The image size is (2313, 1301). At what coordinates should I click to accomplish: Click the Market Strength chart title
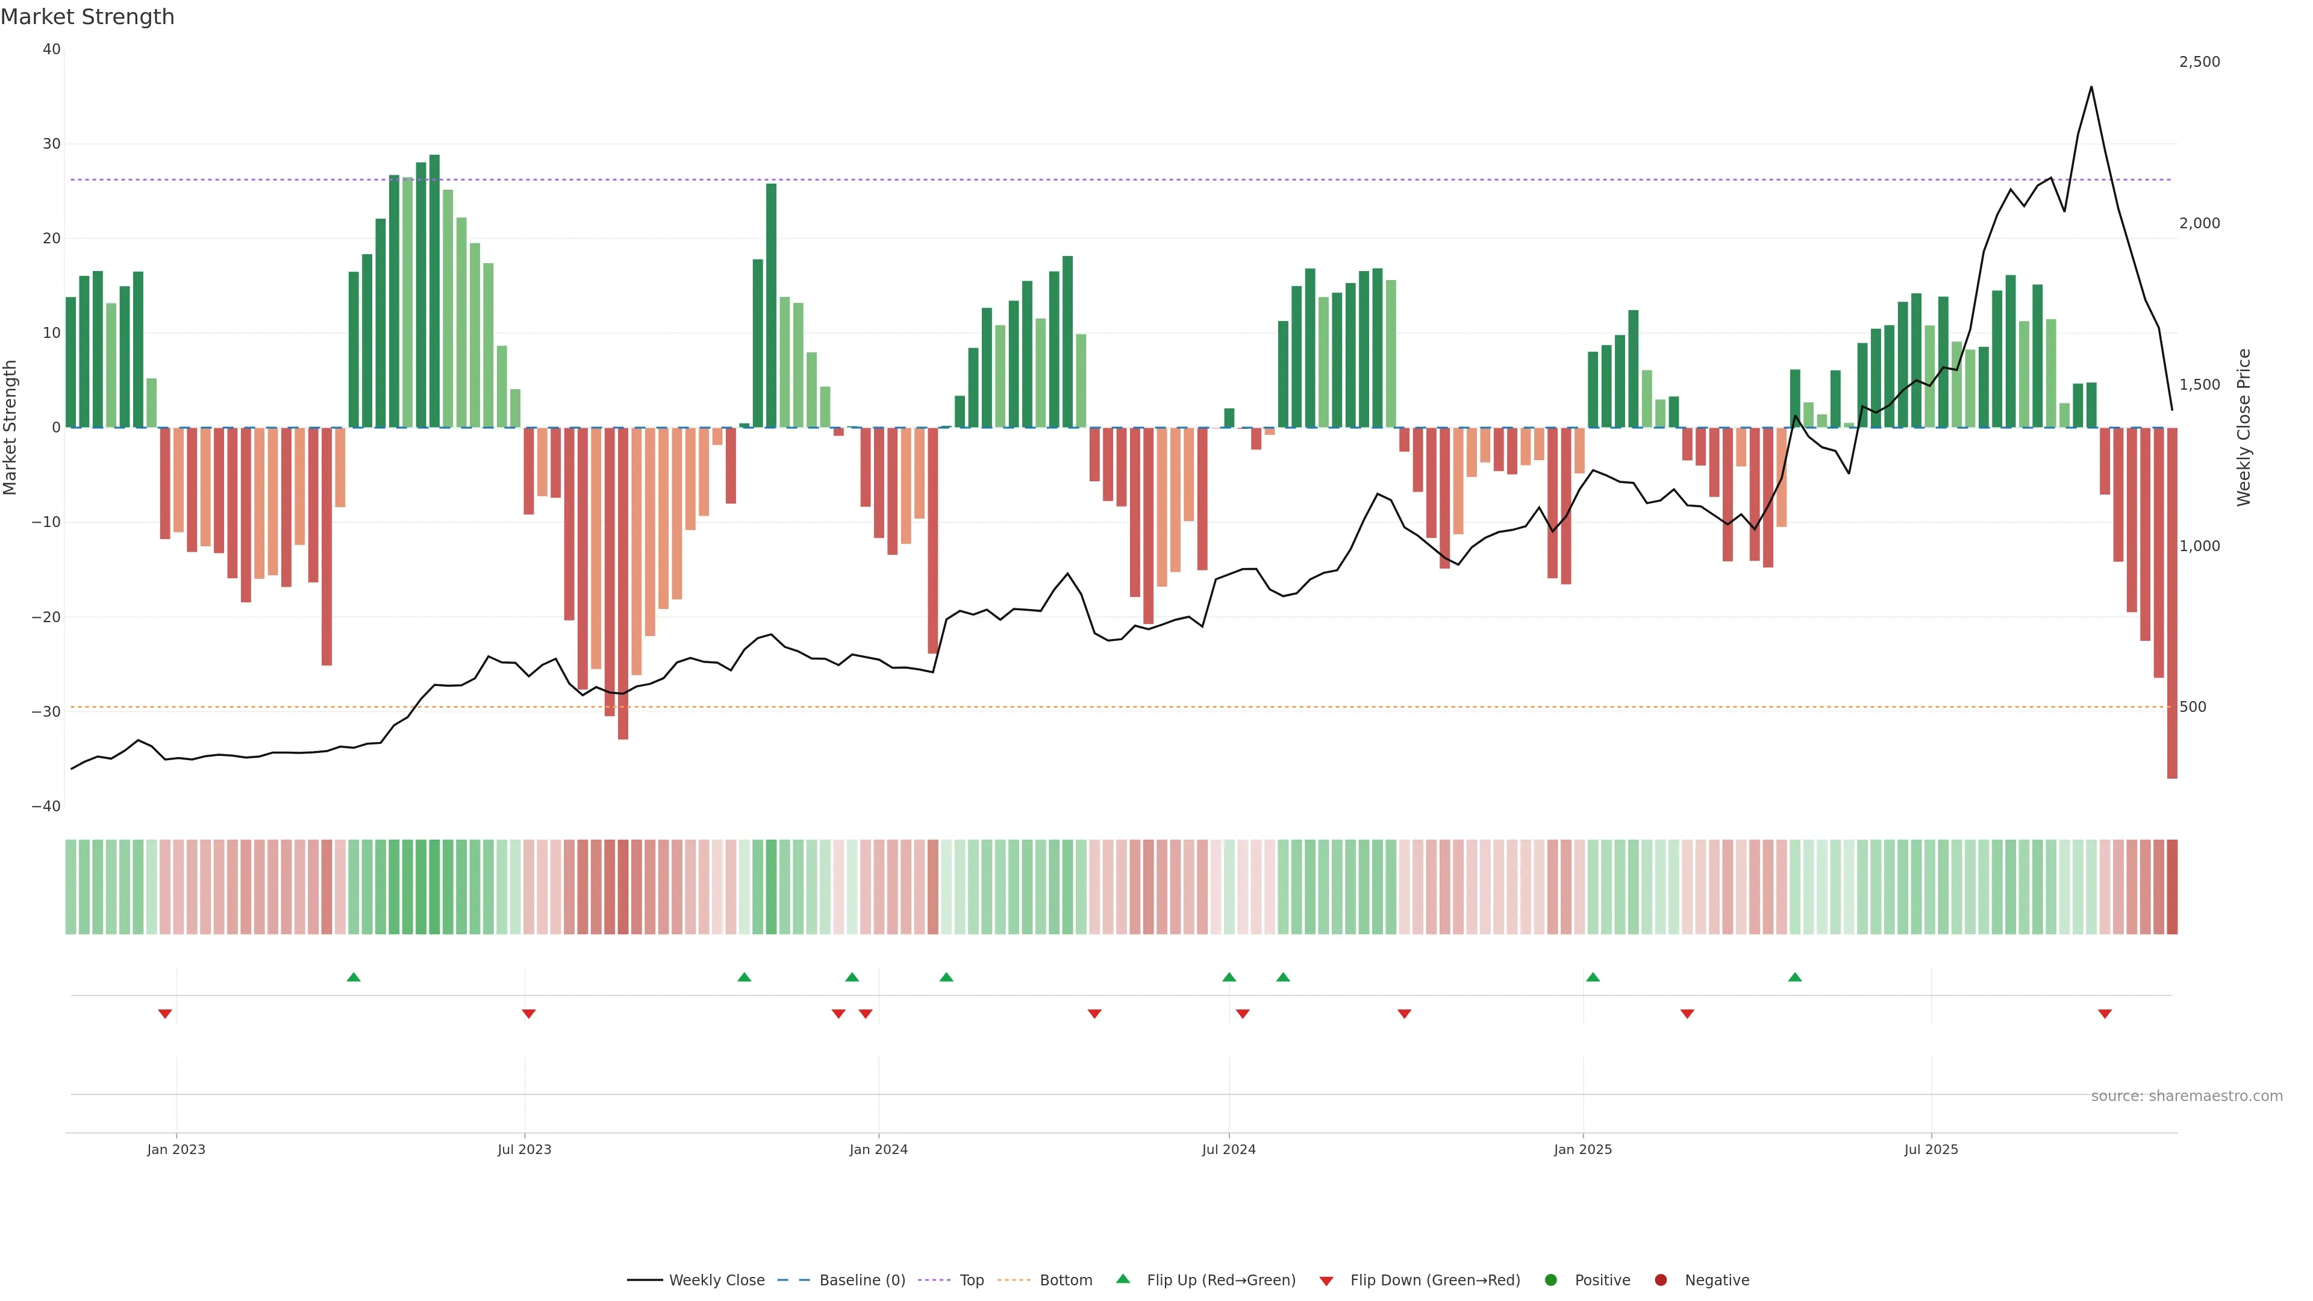click(88, 17)
